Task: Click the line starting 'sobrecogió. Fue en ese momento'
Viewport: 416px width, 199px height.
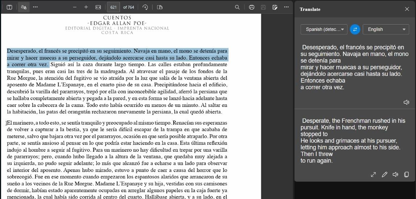Action: coord(117,177)
